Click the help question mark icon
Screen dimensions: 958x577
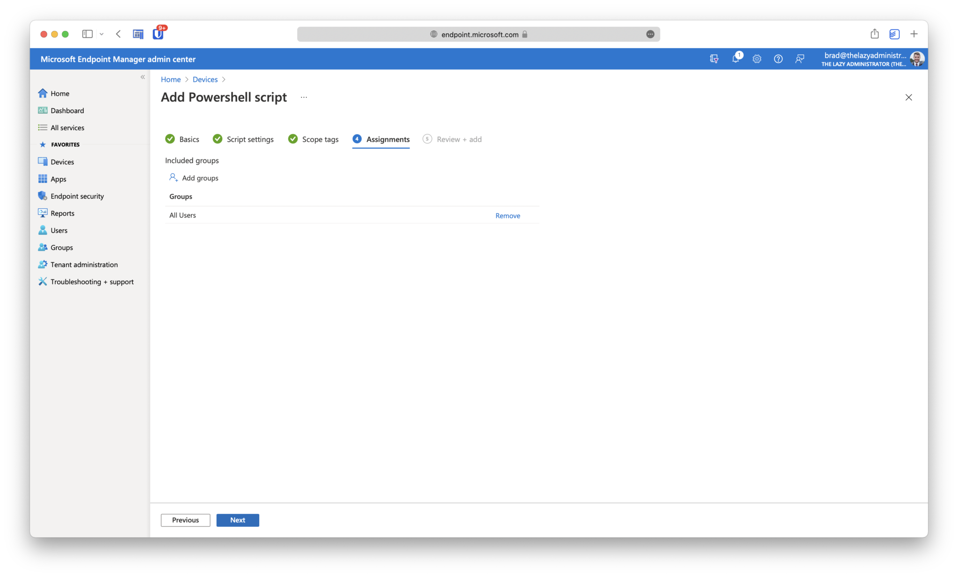[778, 59]
